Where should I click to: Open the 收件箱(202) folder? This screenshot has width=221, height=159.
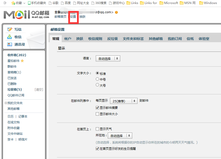click(x=17, y=55)
